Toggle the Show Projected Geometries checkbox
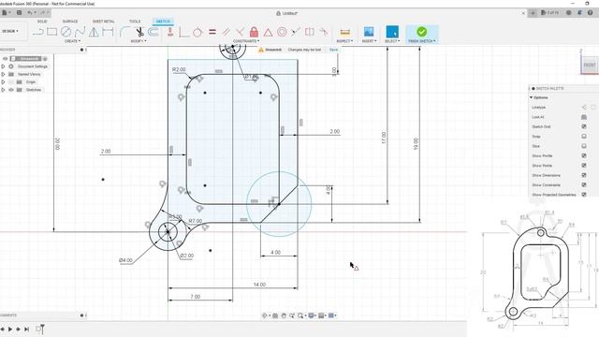The height and width of the screenshot is (337, 599). 584,195
